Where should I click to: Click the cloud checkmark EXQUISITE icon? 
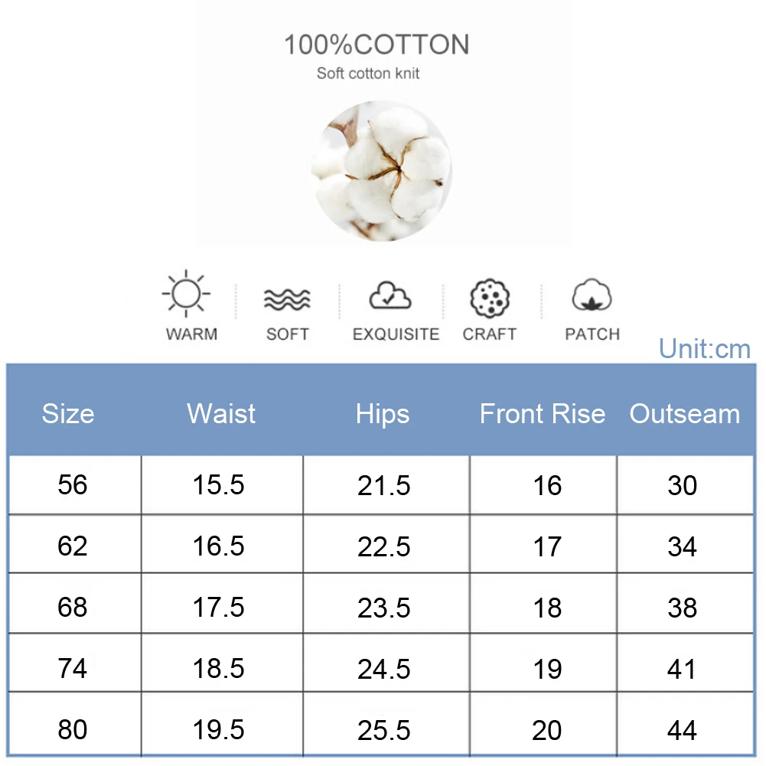[390, 296]
